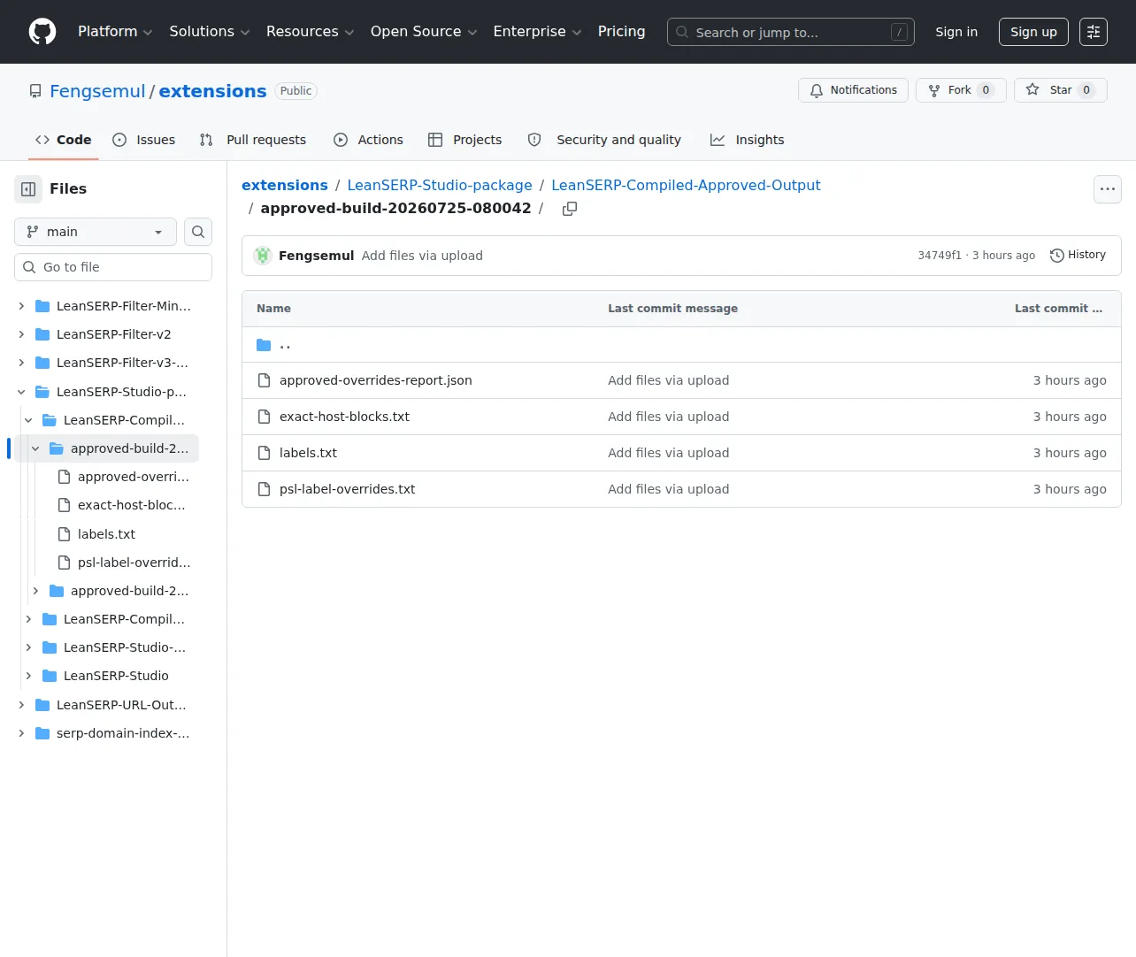This screenshot has width=1136, height=957.
Task: Open the main branch selector dropdown
Action: pos(96,232)
